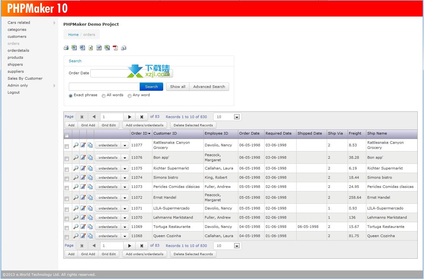View order 11074 with magnifier icon
Viewport: 424px width, 279px height.
pyautogui.click(x=76, y=177)
